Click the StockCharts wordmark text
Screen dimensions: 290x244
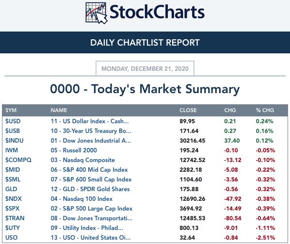pos(157,12)
